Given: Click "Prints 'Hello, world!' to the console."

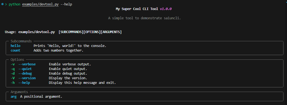Looking at the screenshot, I should (70, 46).
